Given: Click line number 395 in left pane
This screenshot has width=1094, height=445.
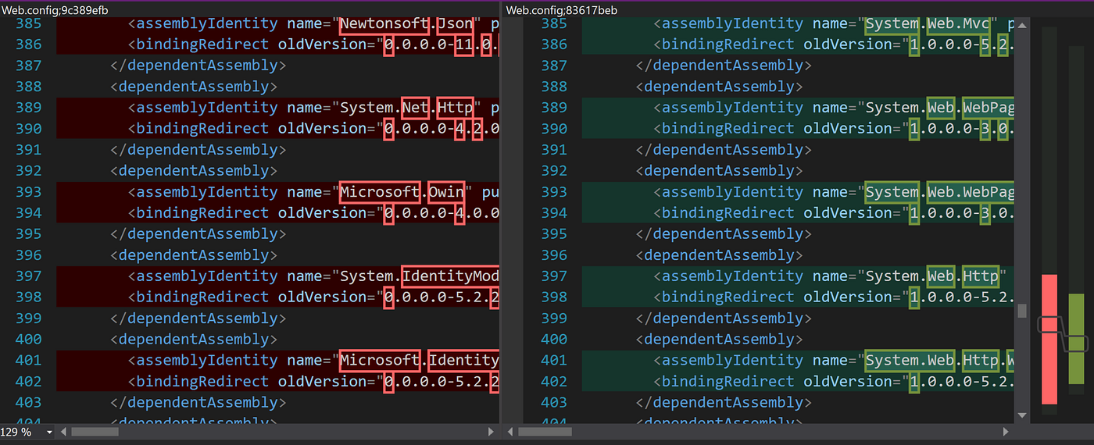Looking at the screenshot, I should [29, 234].
